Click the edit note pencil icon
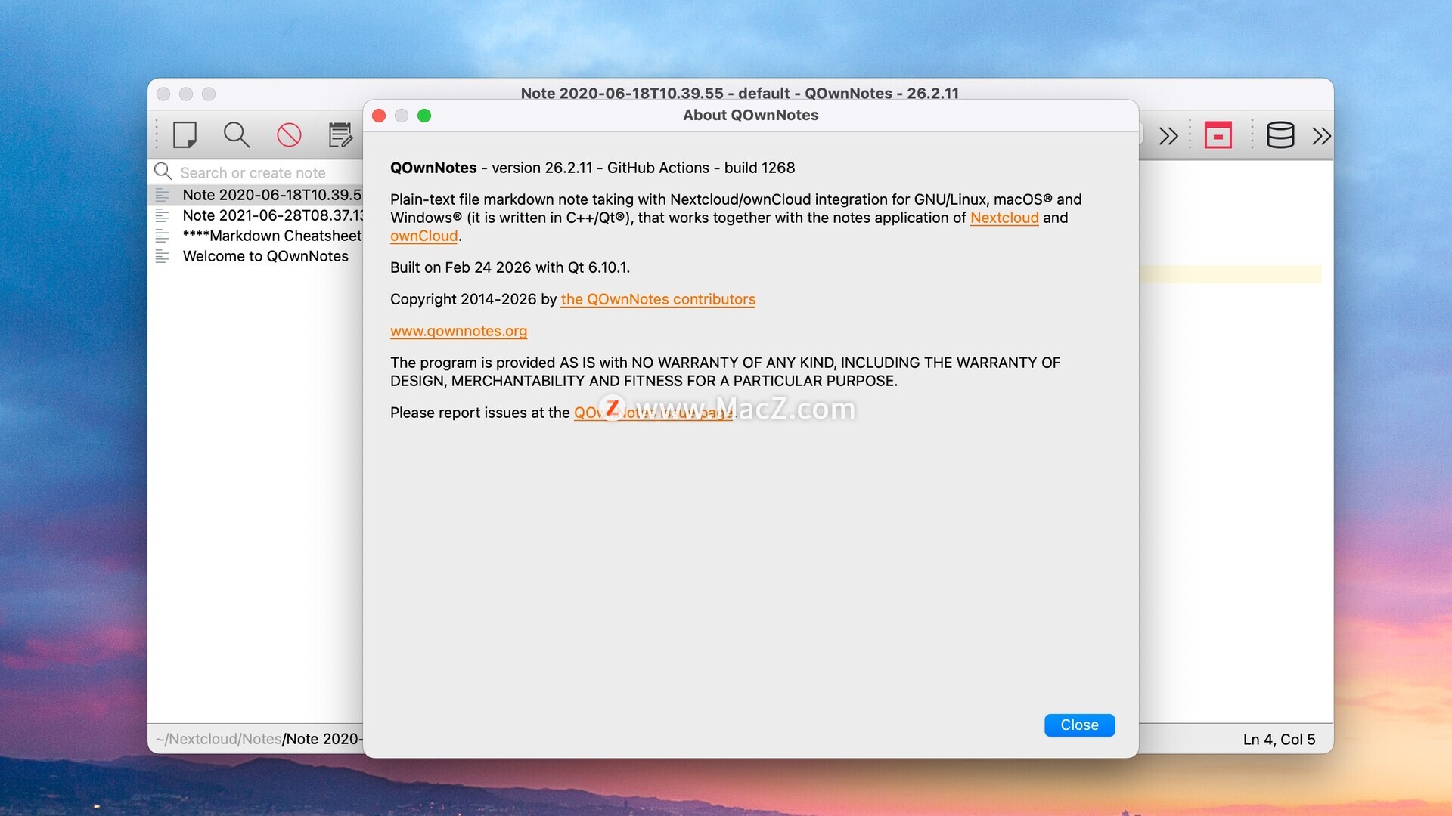The height and width of the screenshot is (816, 1452). [x=340, y=135]
